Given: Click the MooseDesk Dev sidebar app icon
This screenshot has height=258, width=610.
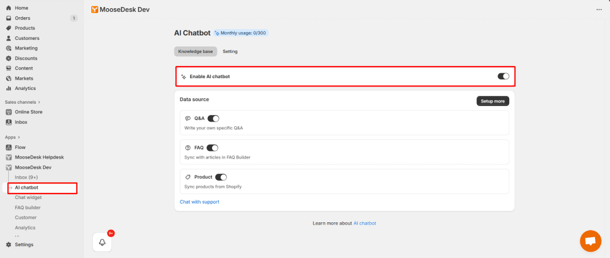Looking at the screenshot, I should point(8,167).
